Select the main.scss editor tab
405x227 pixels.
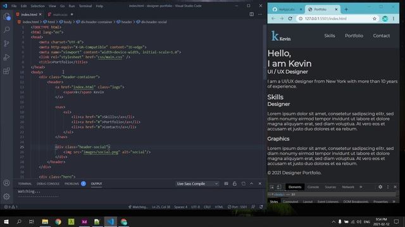pos(60,15)
